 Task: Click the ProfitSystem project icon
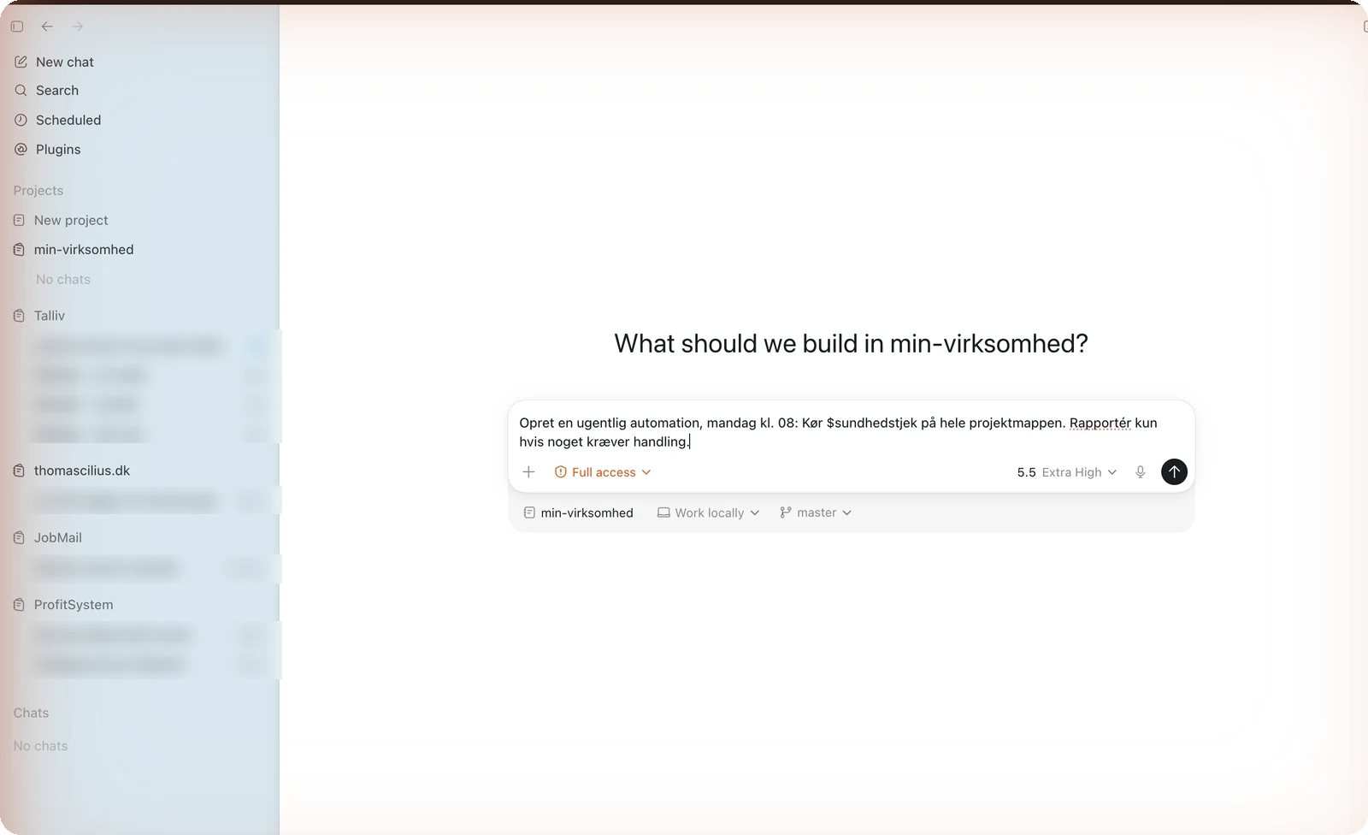pos(19,604)
